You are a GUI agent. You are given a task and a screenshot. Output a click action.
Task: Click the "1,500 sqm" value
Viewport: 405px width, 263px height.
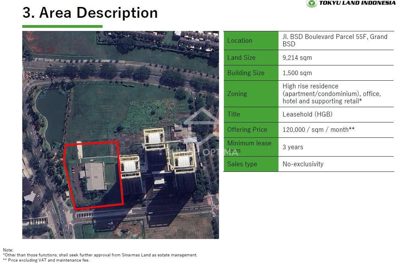[297, 73]
